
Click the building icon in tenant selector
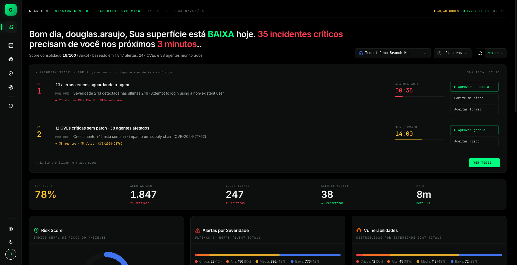point(361,53)
